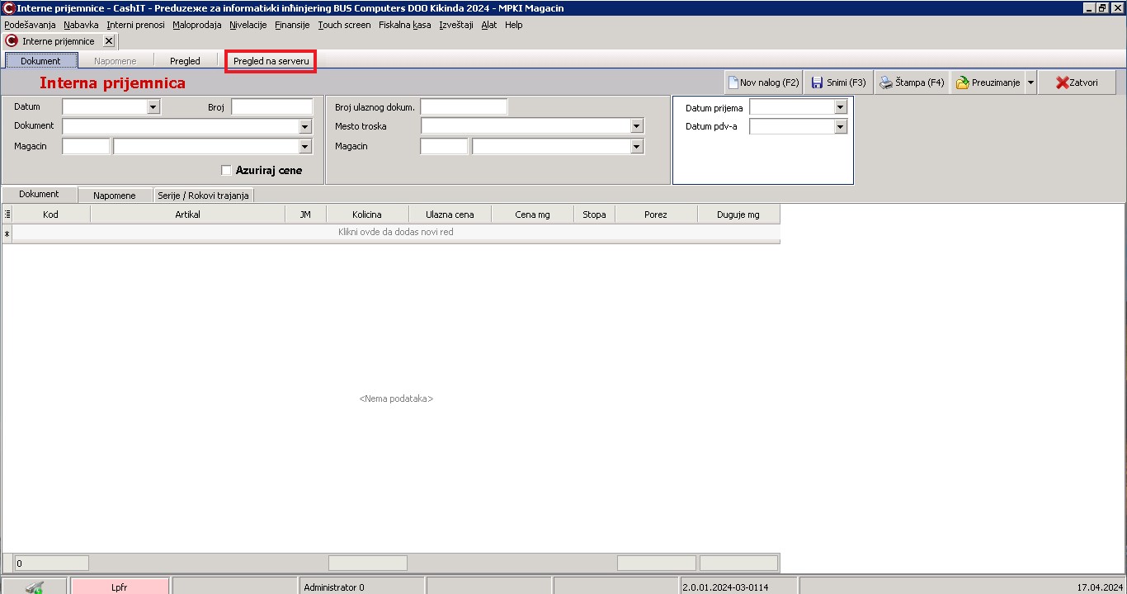Click the Duguje mg column header
This screenshot has width=1127, height=594.
coord(738,214)
